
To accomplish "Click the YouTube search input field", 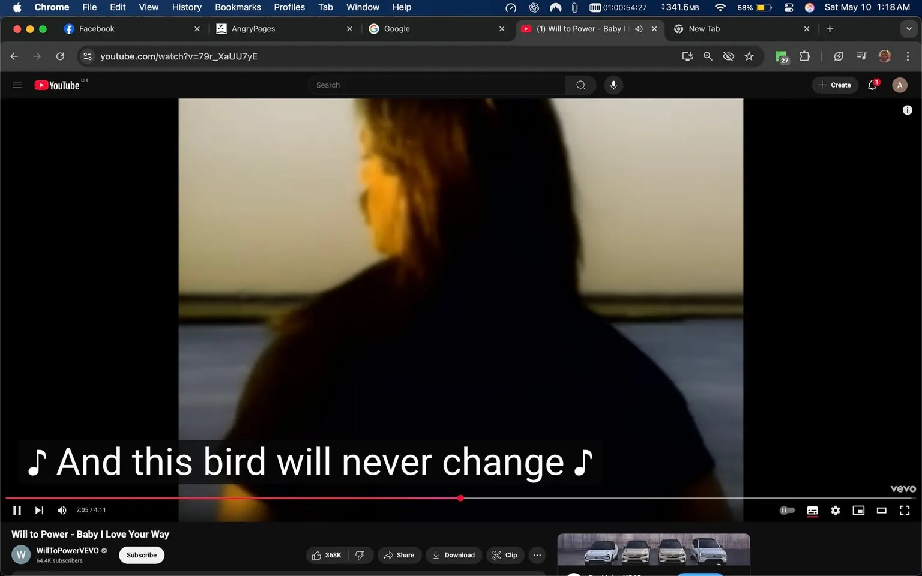I will (437, 85).
